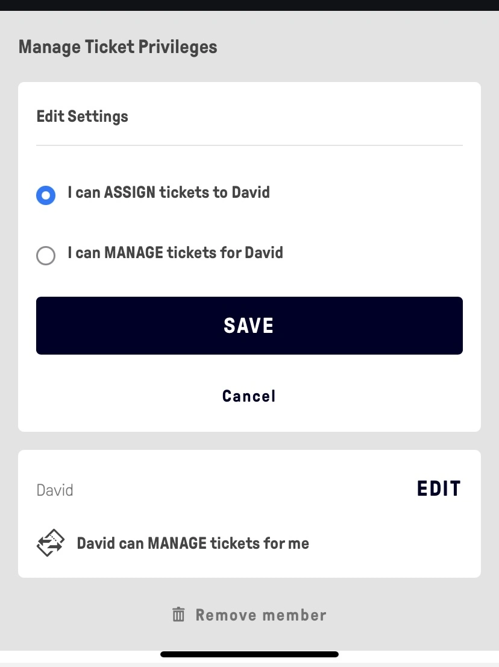Tap "I can ASSIGN tickets to David" label
Screen dimensions: 499x667
[x=169, y=193]
